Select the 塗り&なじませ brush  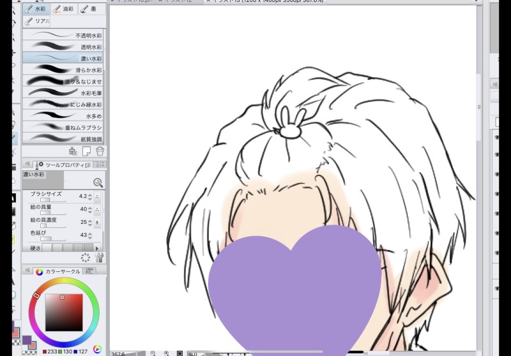(x=63, y=81)
